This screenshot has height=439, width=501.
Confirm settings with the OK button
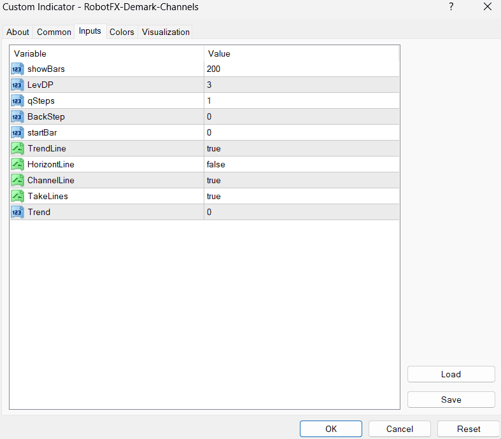pos(330,429)
